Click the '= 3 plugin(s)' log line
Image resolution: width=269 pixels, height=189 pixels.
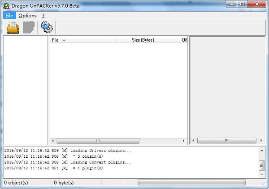coord(53,156)
